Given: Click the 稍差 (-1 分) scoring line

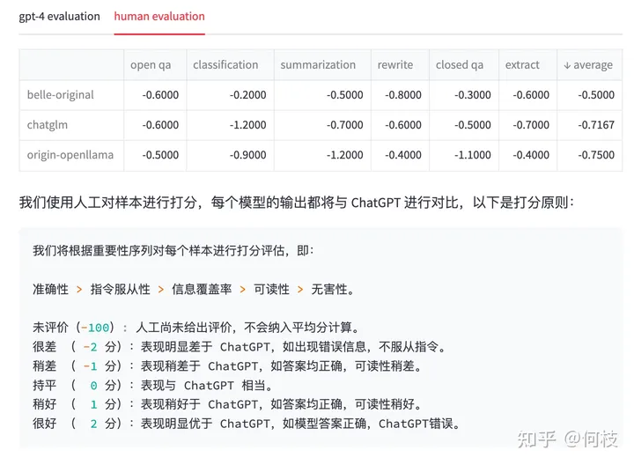Looking at the screenshot, I should click(x=227, y=366).
